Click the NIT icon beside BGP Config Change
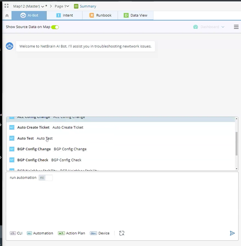This screenshot has height=246, width=241. coord(12,149)
